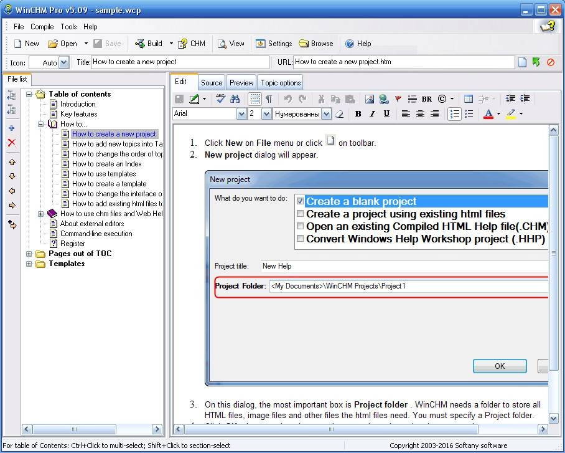Toggle the show borders icon
Screen dimensions: 565x453
[254, 98]
